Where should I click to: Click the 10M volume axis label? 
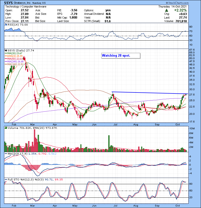192,128
